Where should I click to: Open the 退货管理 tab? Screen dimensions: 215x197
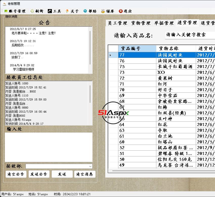coord(207,23)
